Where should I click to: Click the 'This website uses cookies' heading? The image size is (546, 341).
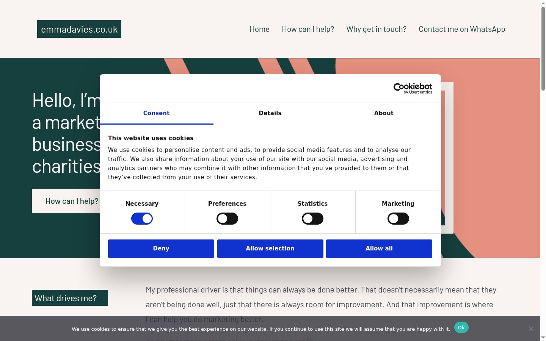pyautogui.click(x=151, y=138)
